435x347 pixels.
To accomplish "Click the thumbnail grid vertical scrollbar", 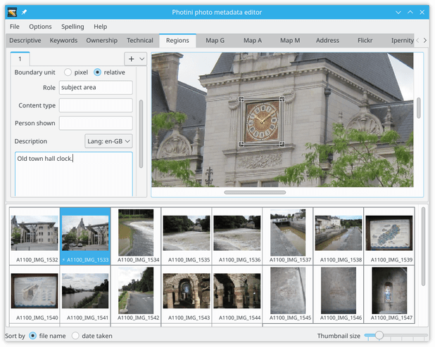I will point(423,247).
